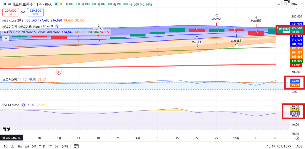Click the green 148,590 price scale label
The height and width of the screenshot is (149, 305).
pyautogui.click(x=297, y=61)
